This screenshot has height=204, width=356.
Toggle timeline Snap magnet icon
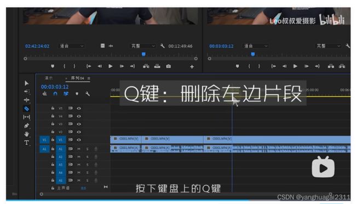click(55, 94)
